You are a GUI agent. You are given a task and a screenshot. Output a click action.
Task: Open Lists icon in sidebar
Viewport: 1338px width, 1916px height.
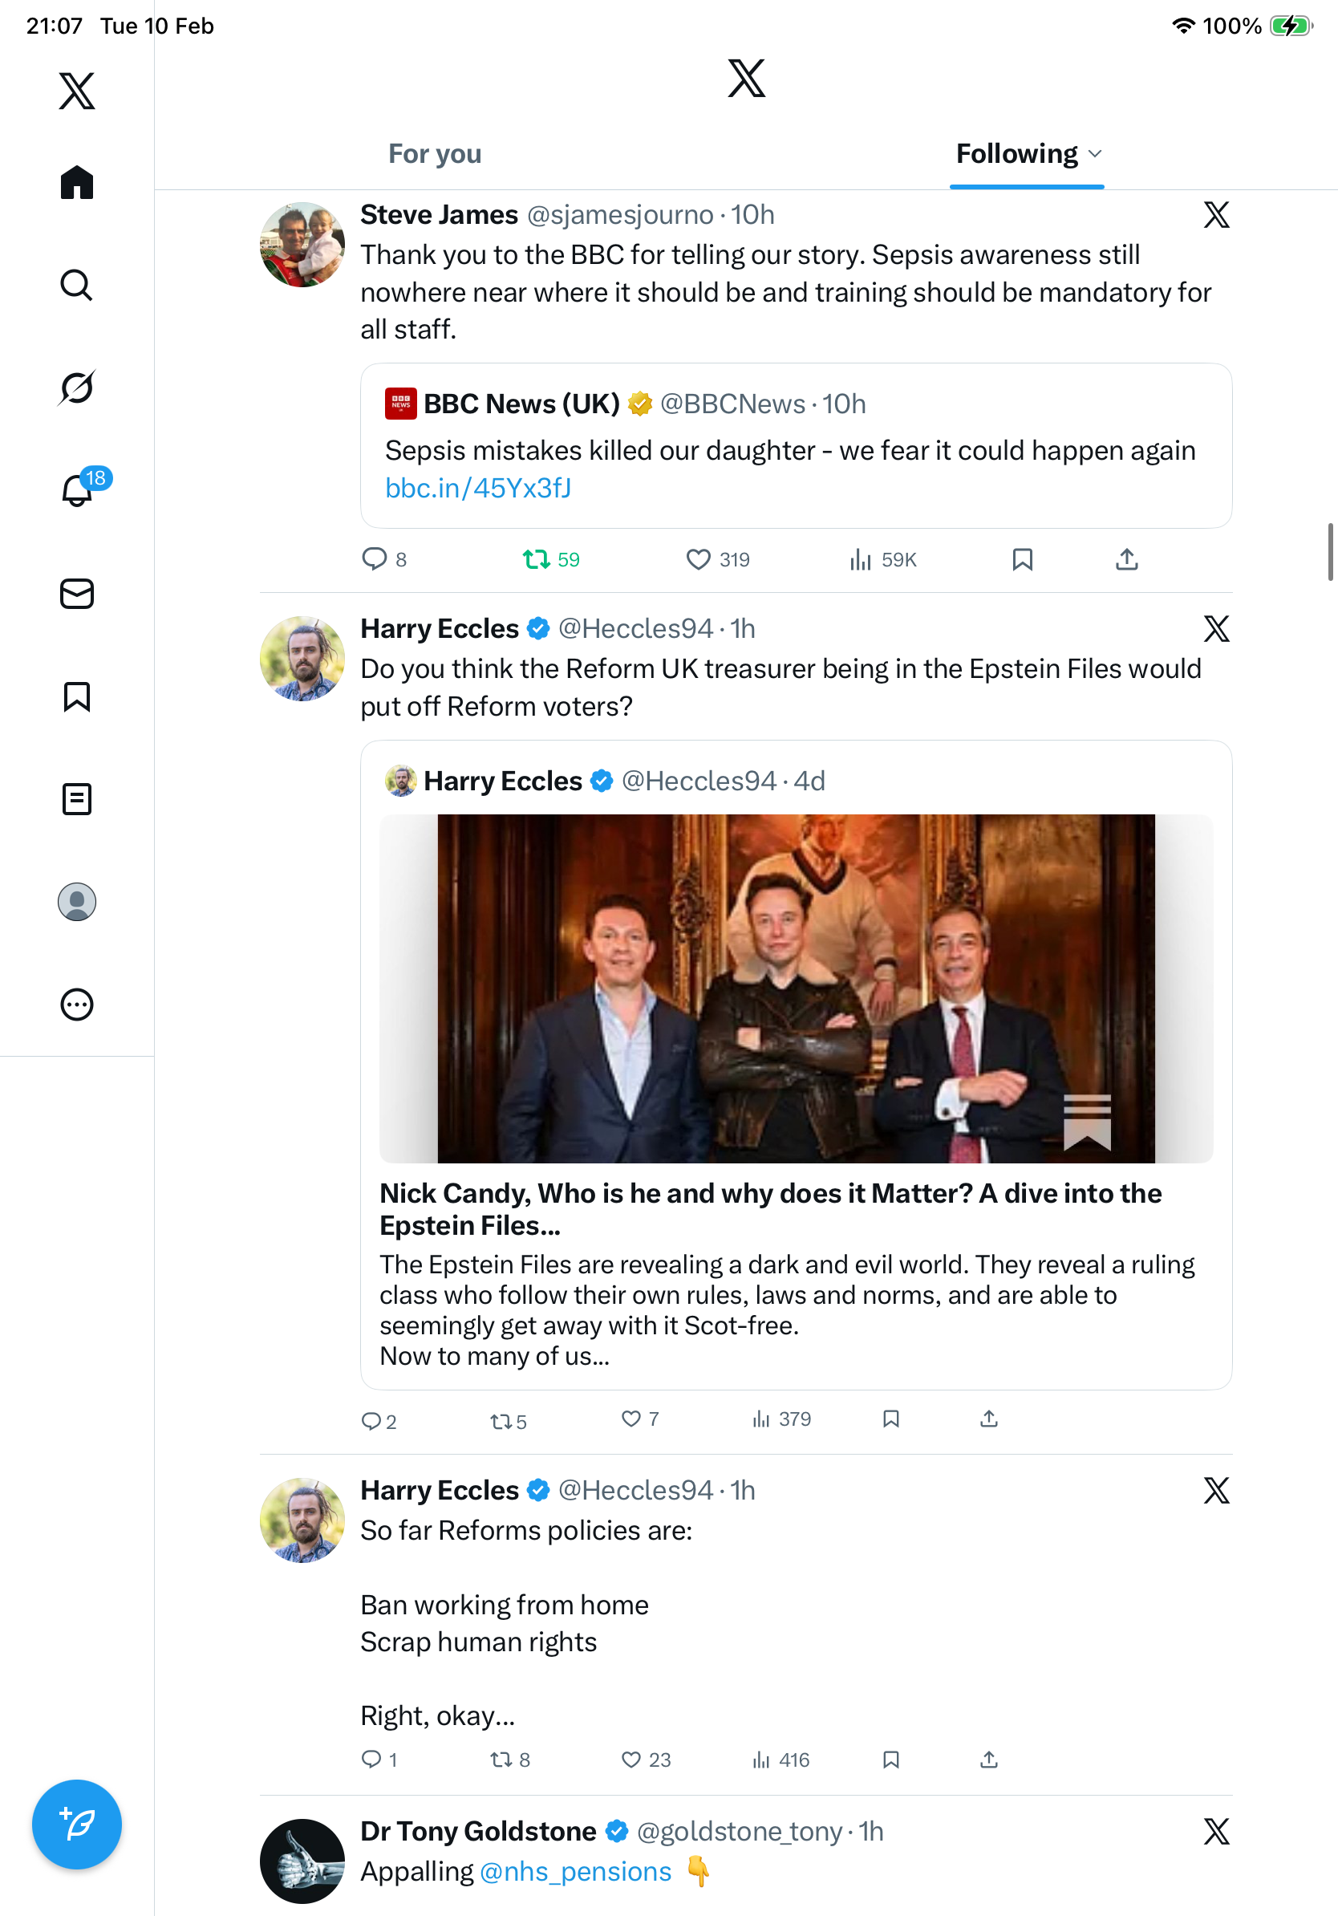click(x=77, y=799)
